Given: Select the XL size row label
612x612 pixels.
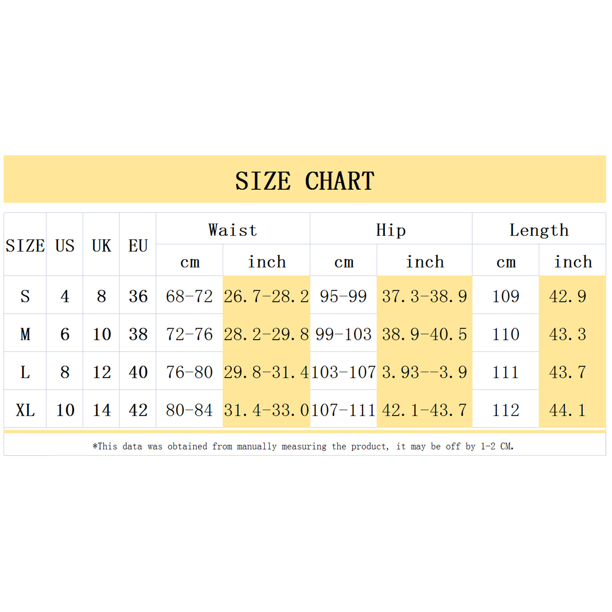Looking at the screenshot, I should pos(25,410).
